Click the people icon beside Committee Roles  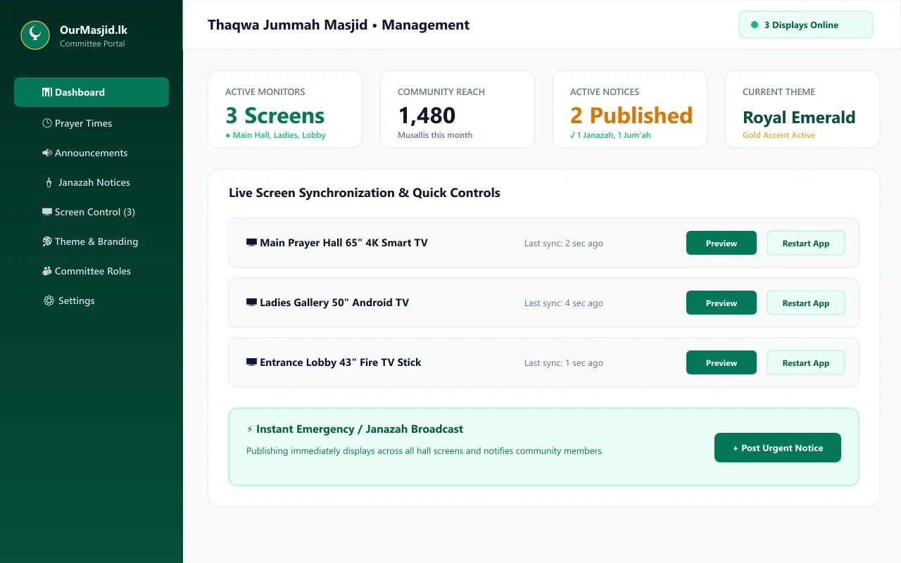click(x=47, y=271)
